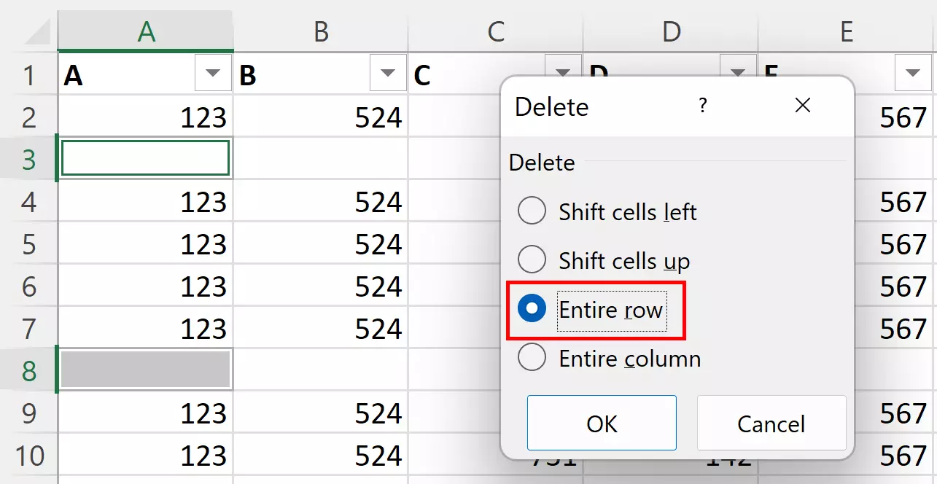Confirm deletion with the OK button

pos(602,423)
